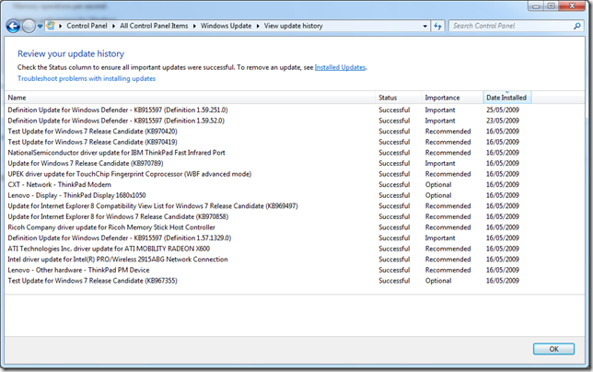Image resolution: width=593 pixels, height=372 pixels.
Task: Open Troubleshoot problems with installing updates
Action: point(87,78)
